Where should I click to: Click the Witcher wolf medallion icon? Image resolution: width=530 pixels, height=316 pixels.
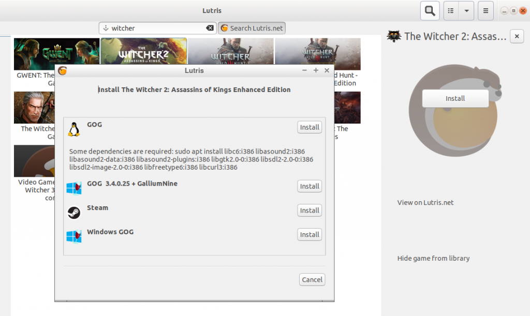(x=394, y=36)
